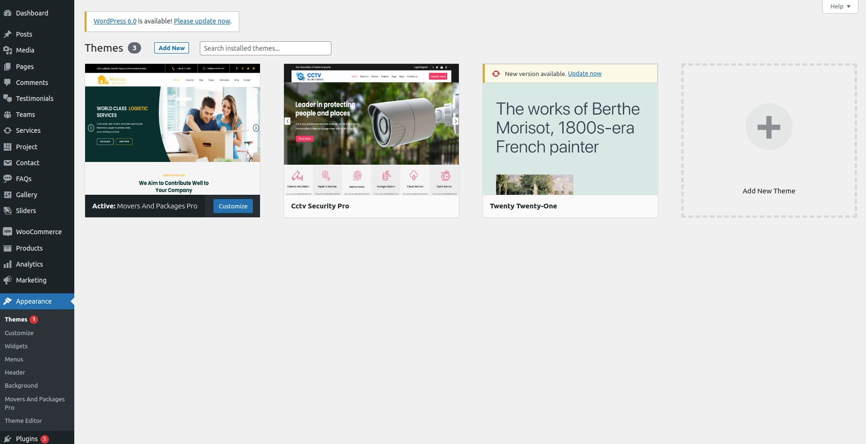Click the Comments speech bubble icon
The height and width of the screenshot is (444, 866).
pos(8,83)
